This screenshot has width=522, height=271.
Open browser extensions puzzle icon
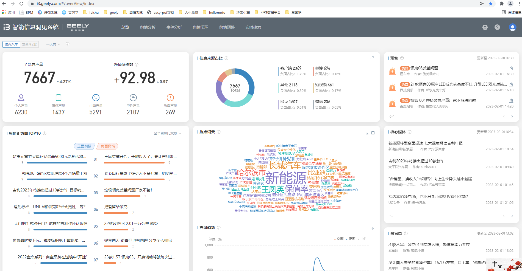coord(501,4)
